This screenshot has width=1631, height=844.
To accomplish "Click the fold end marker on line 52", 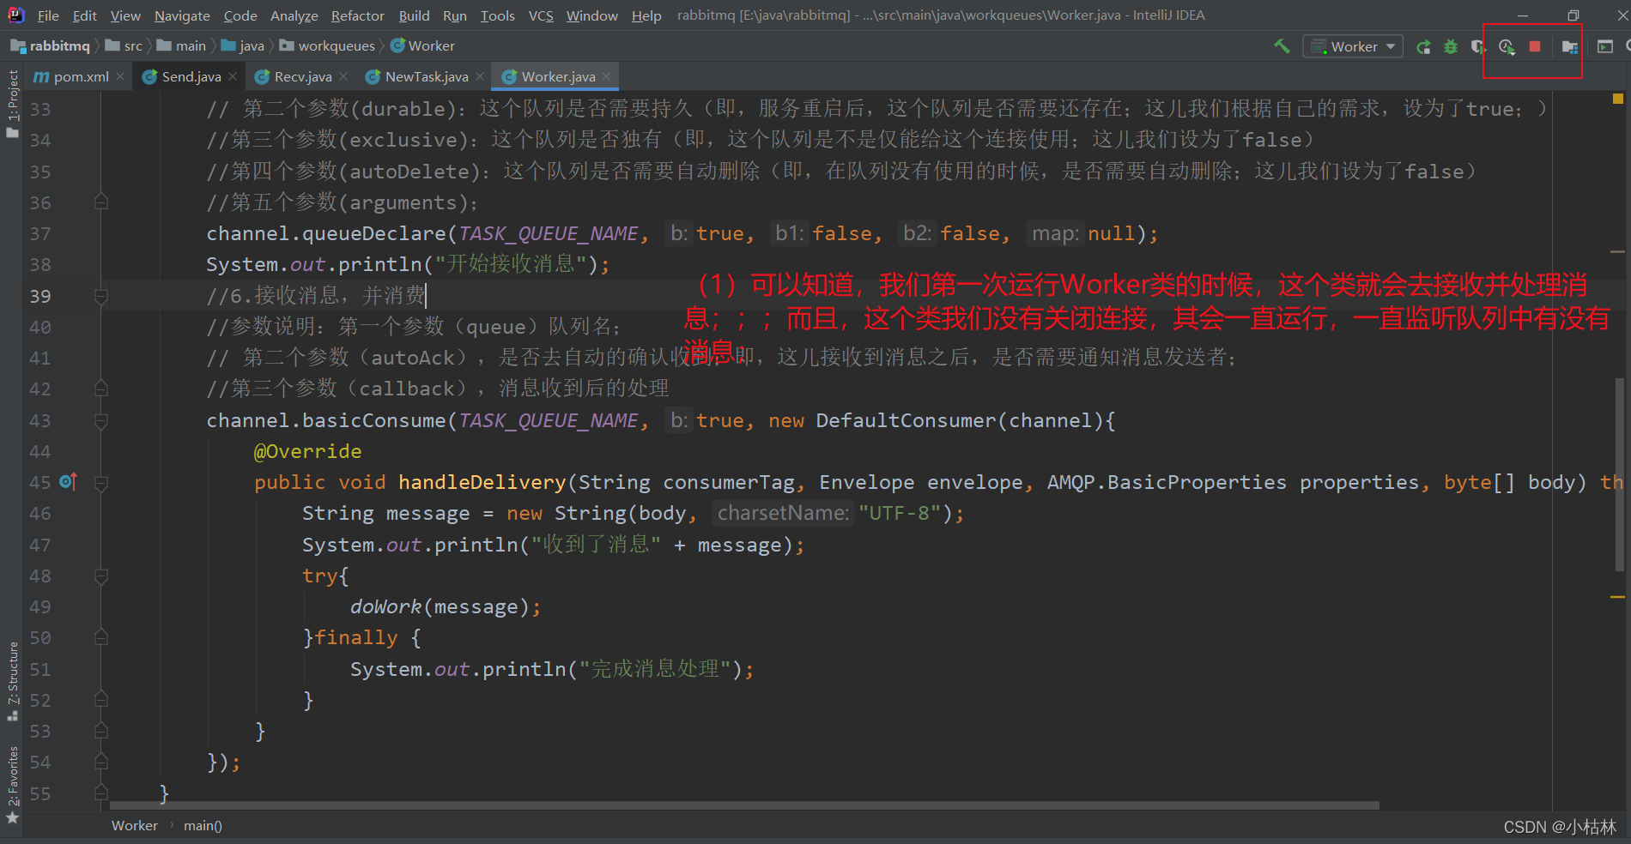I will point(101,700).
